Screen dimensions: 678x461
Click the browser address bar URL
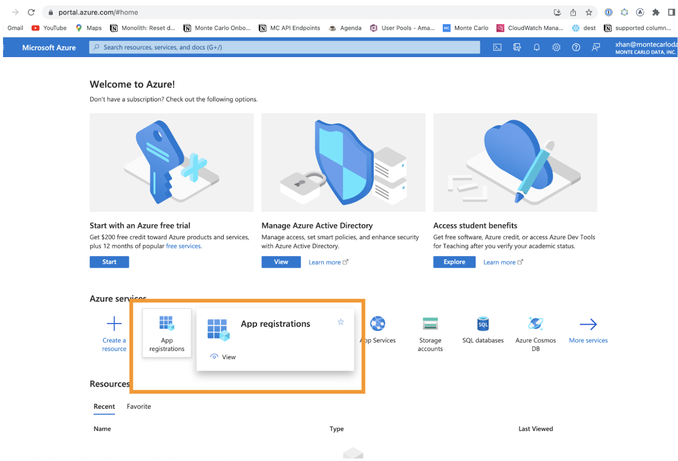click(98, 12)
